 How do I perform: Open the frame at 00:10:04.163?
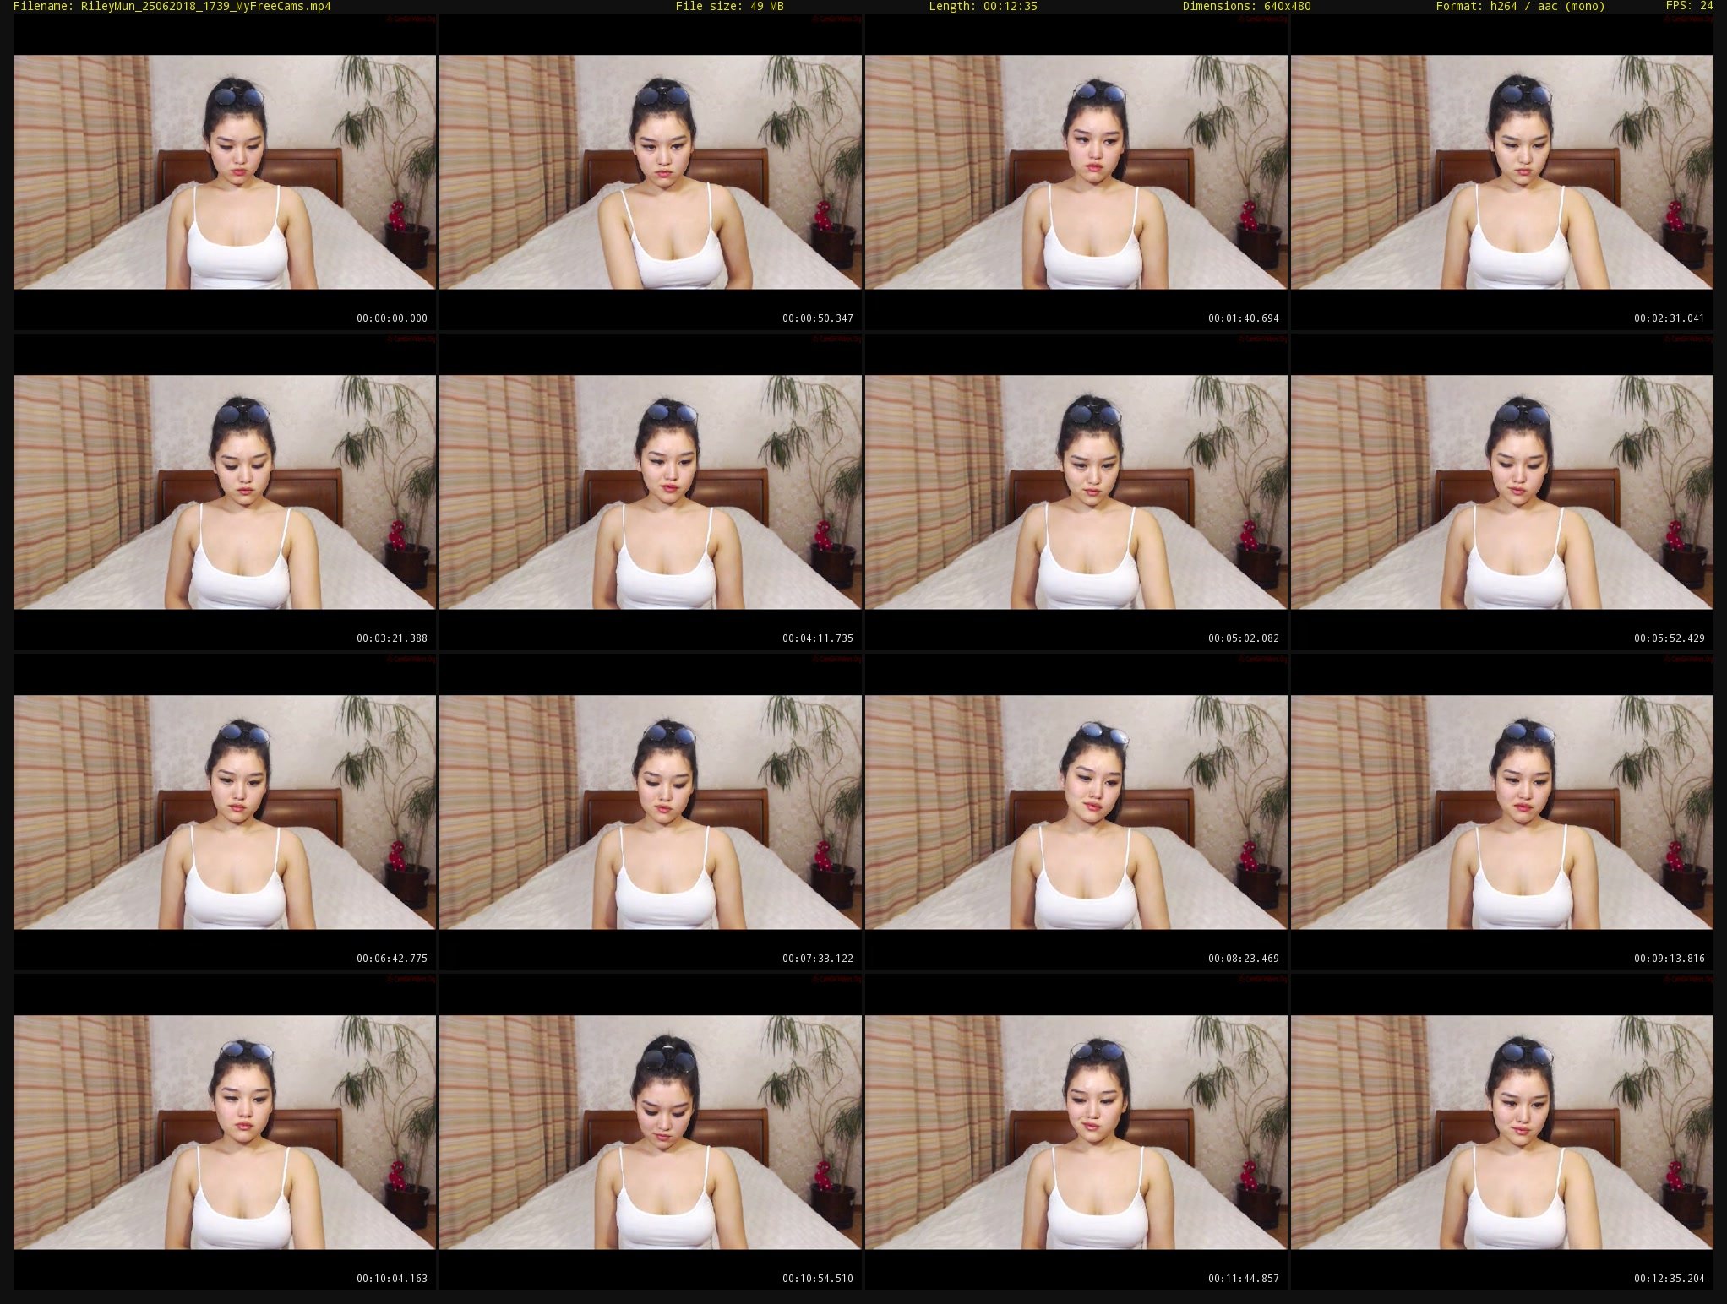[x=225, y=1133]
